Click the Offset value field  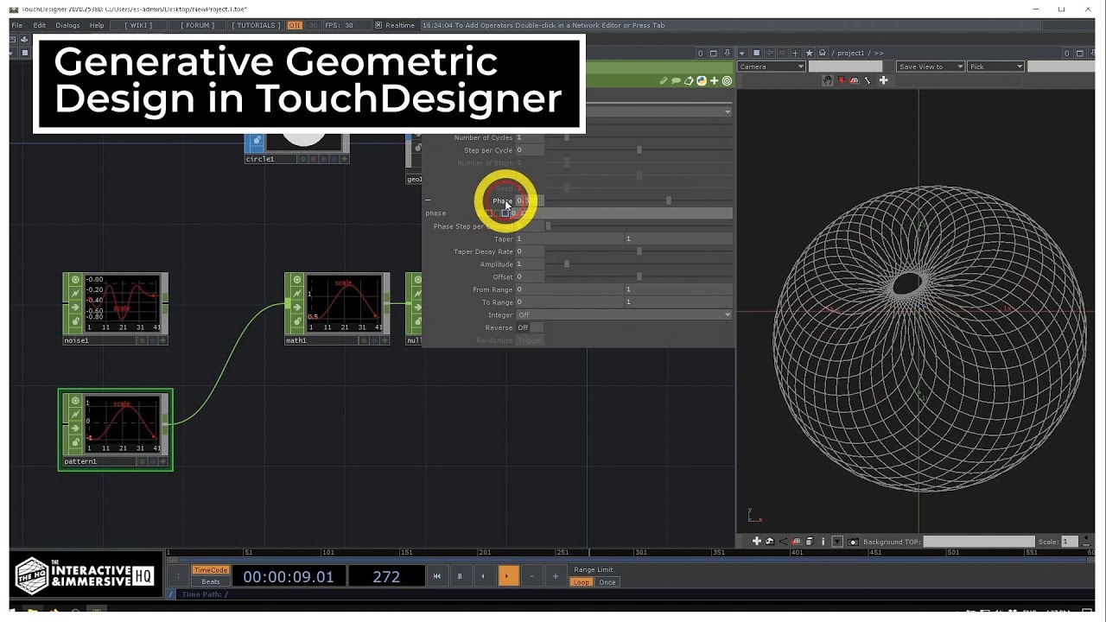pos(530,276)
